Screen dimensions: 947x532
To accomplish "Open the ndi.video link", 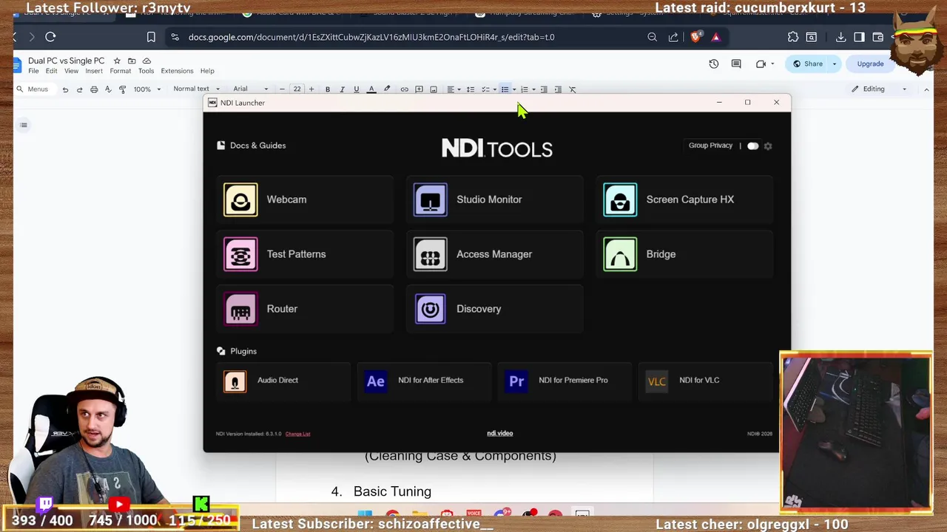I will tap(499, 433).
